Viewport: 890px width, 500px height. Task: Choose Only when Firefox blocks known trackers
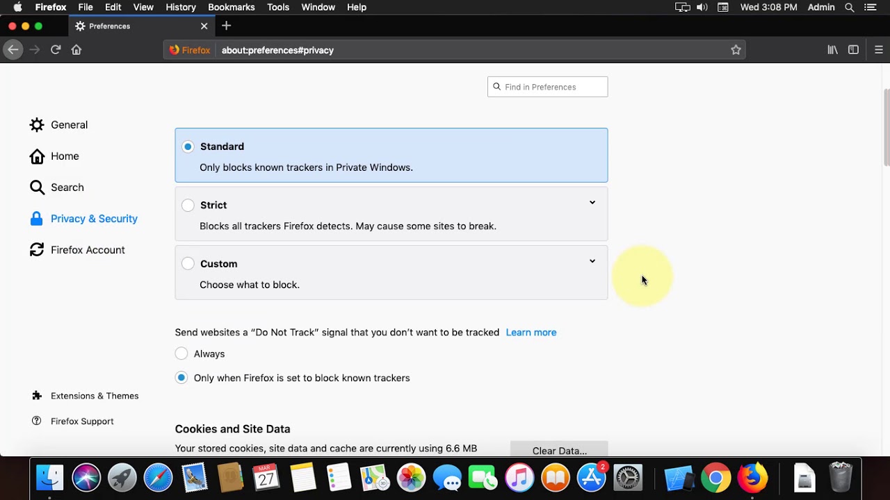(x=181, y=378)
